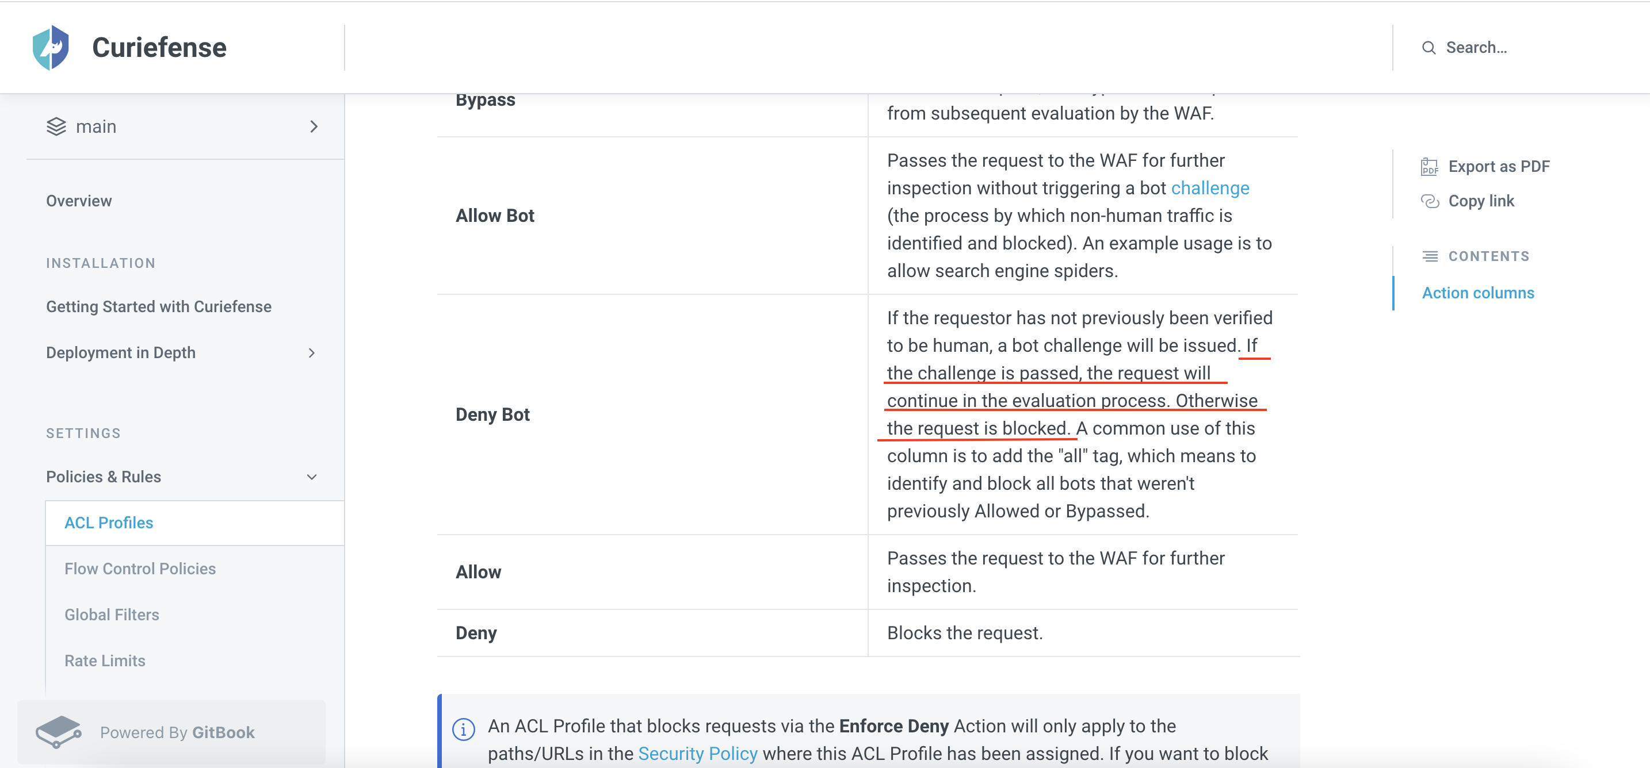Click the info icon in the callout box

[x=463, y=728]
